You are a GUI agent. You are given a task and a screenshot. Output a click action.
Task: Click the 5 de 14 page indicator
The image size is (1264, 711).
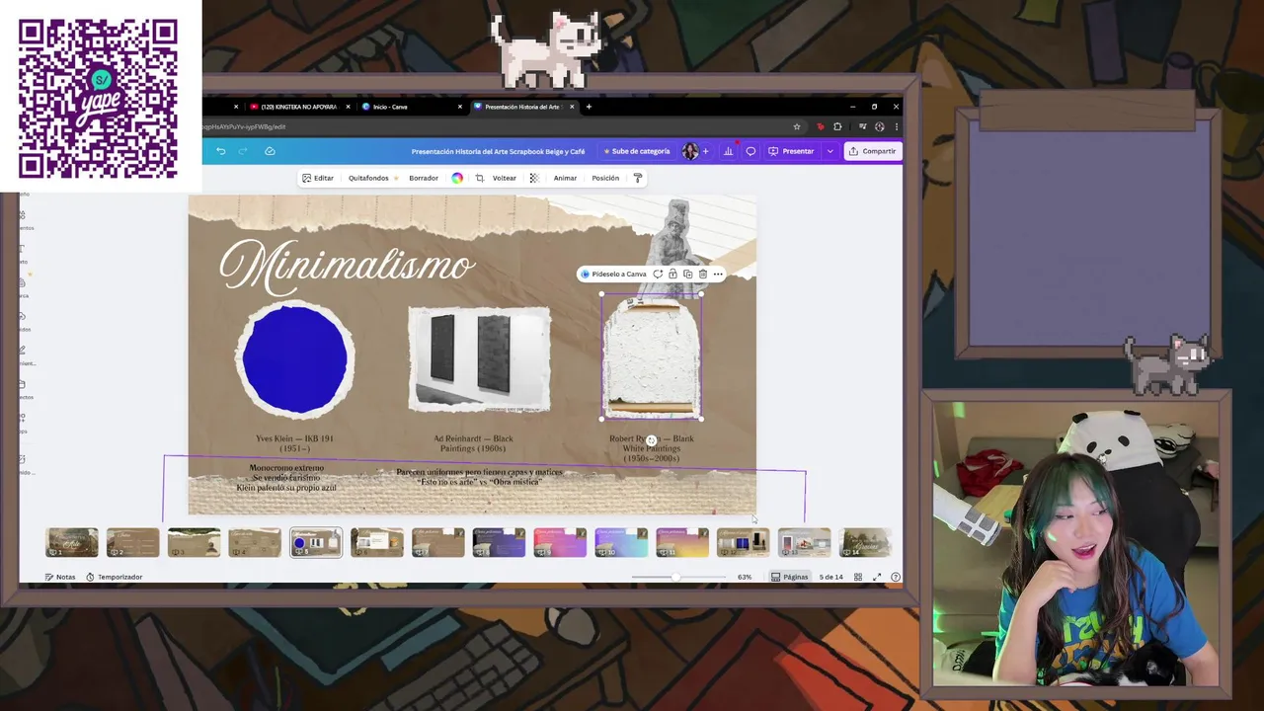pos(830,577)
